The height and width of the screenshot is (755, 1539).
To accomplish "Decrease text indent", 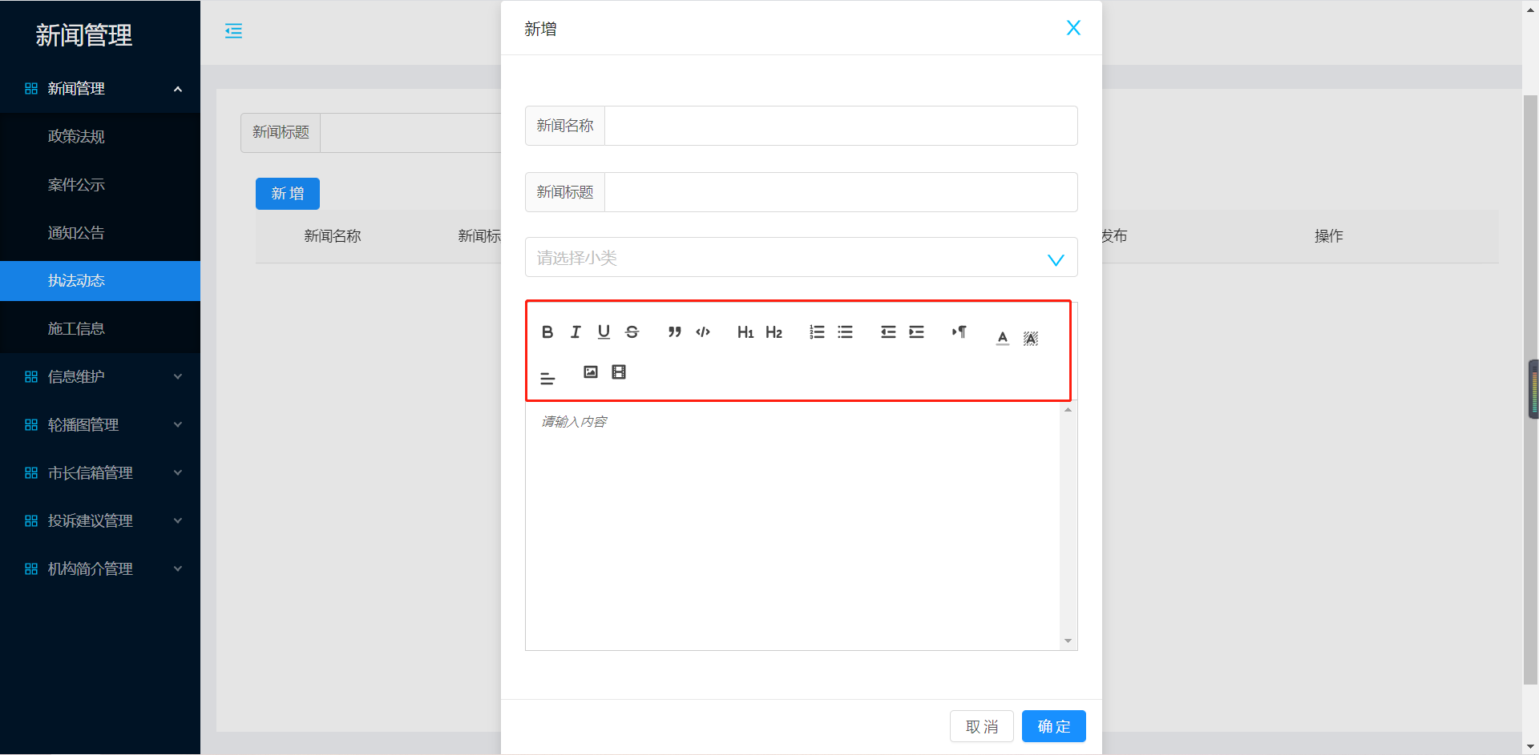I will click(888, 332).
